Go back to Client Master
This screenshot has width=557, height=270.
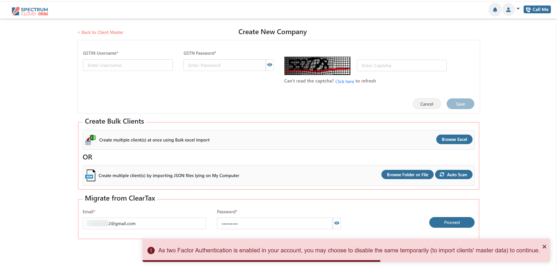[x=101, y=32]
